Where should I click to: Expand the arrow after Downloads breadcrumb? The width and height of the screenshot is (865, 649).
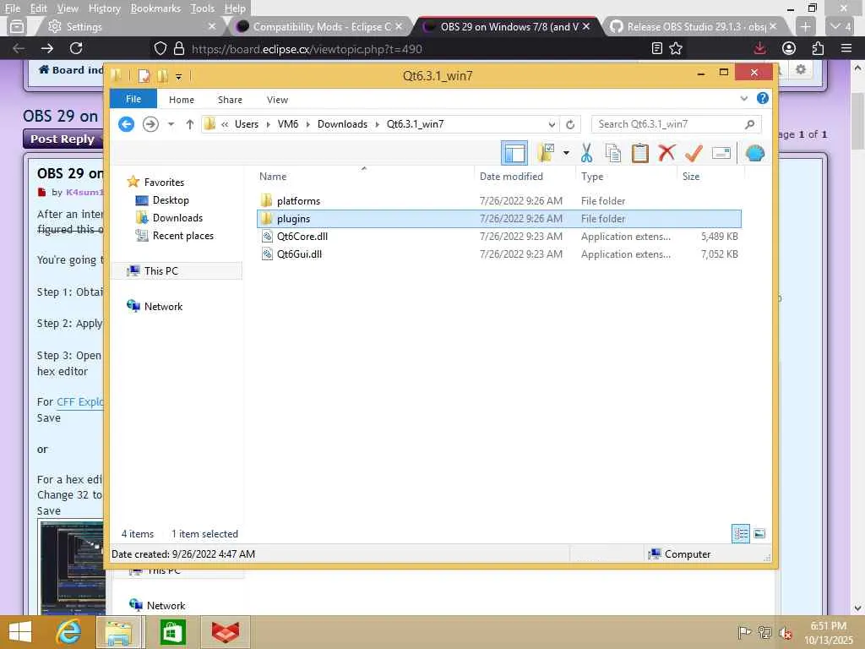[377, 124]
